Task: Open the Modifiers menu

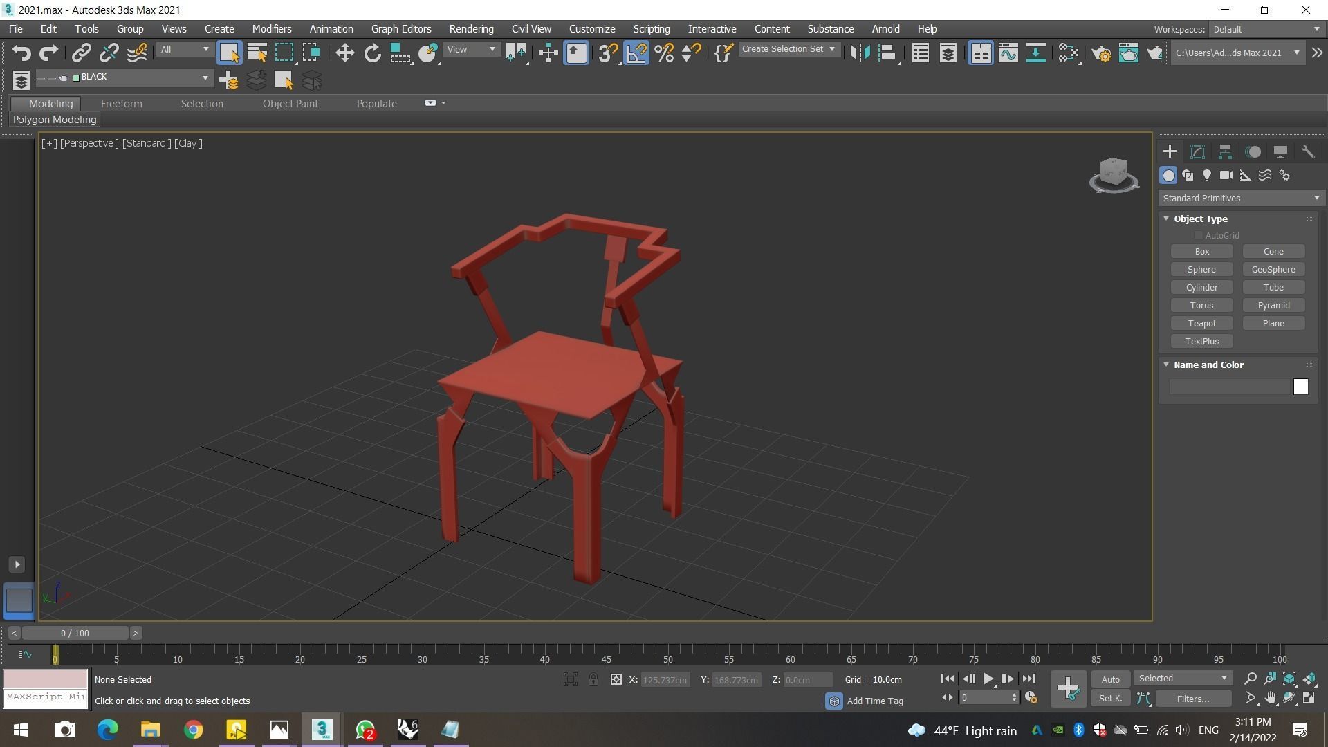Action: tap(271, 29)
